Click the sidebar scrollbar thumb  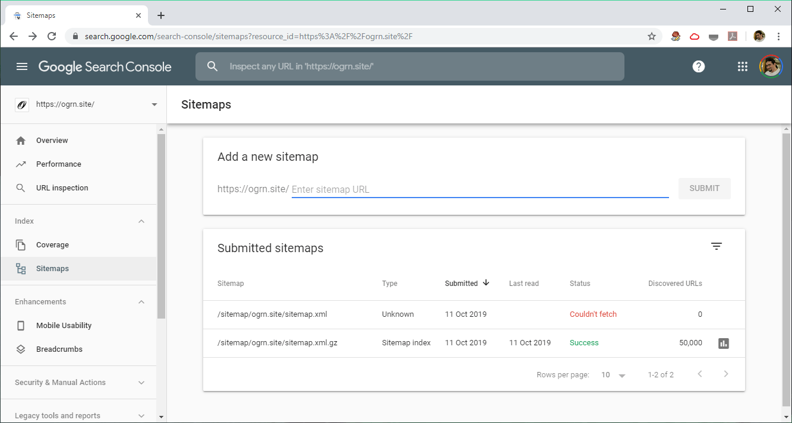(161, 226)
